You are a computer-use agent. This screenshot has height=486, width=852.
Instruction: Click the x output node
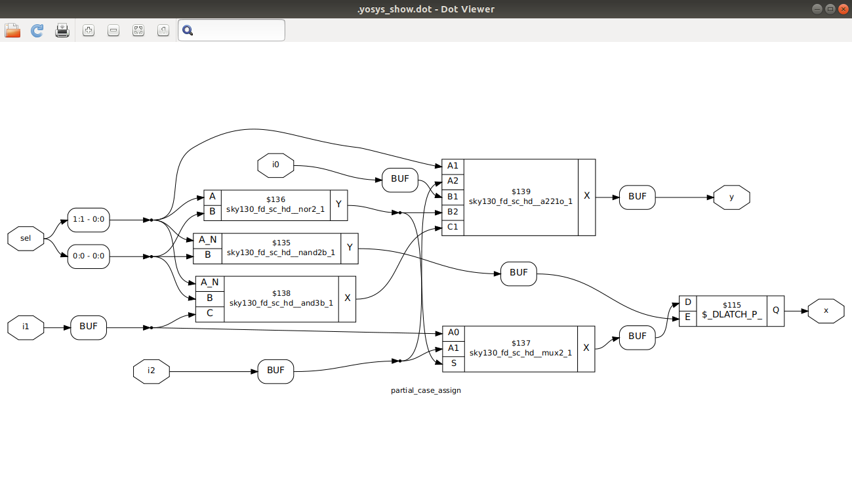(826, 310)
